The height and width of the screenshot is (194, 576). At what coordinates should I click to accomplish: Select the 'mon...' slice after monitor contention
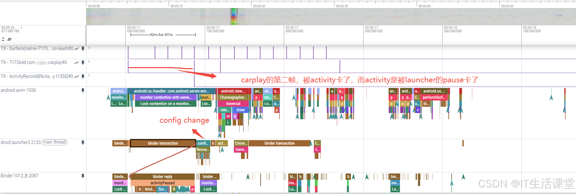206,97
